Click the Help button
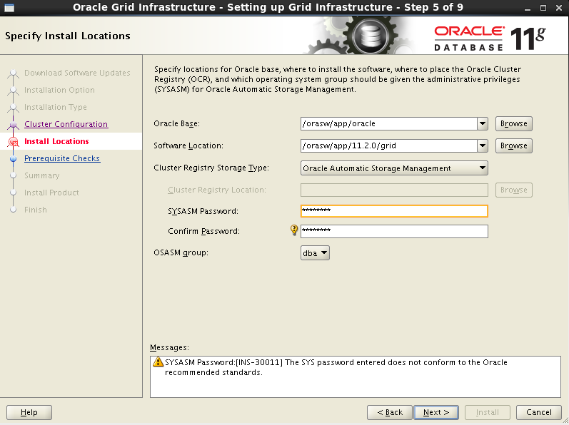 (29, 412)
